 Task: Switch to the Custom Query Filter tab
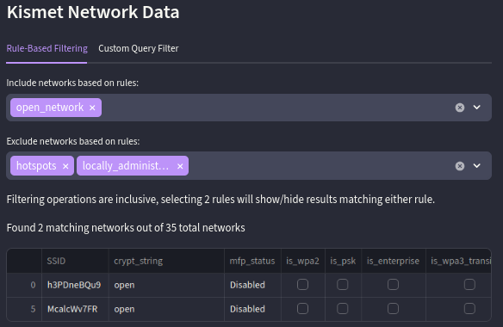tap(139, 48)
